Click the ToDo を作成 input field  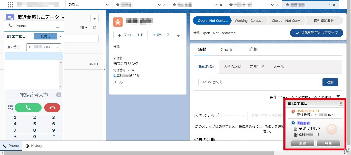point(258,82)
